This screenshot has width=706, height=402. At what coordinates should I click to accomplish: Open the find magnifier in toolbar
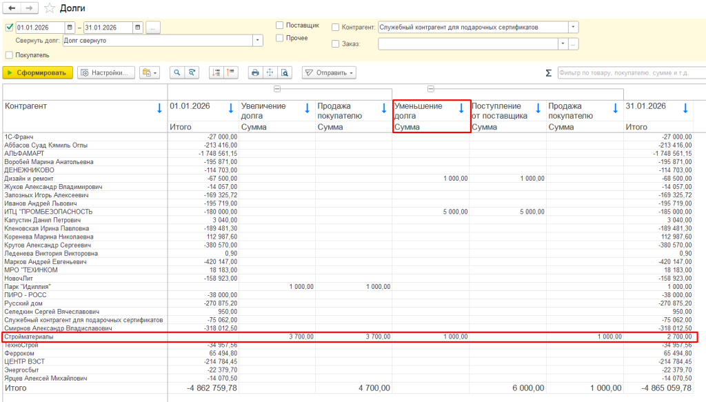pyautogui.click(x=177, y=72)
